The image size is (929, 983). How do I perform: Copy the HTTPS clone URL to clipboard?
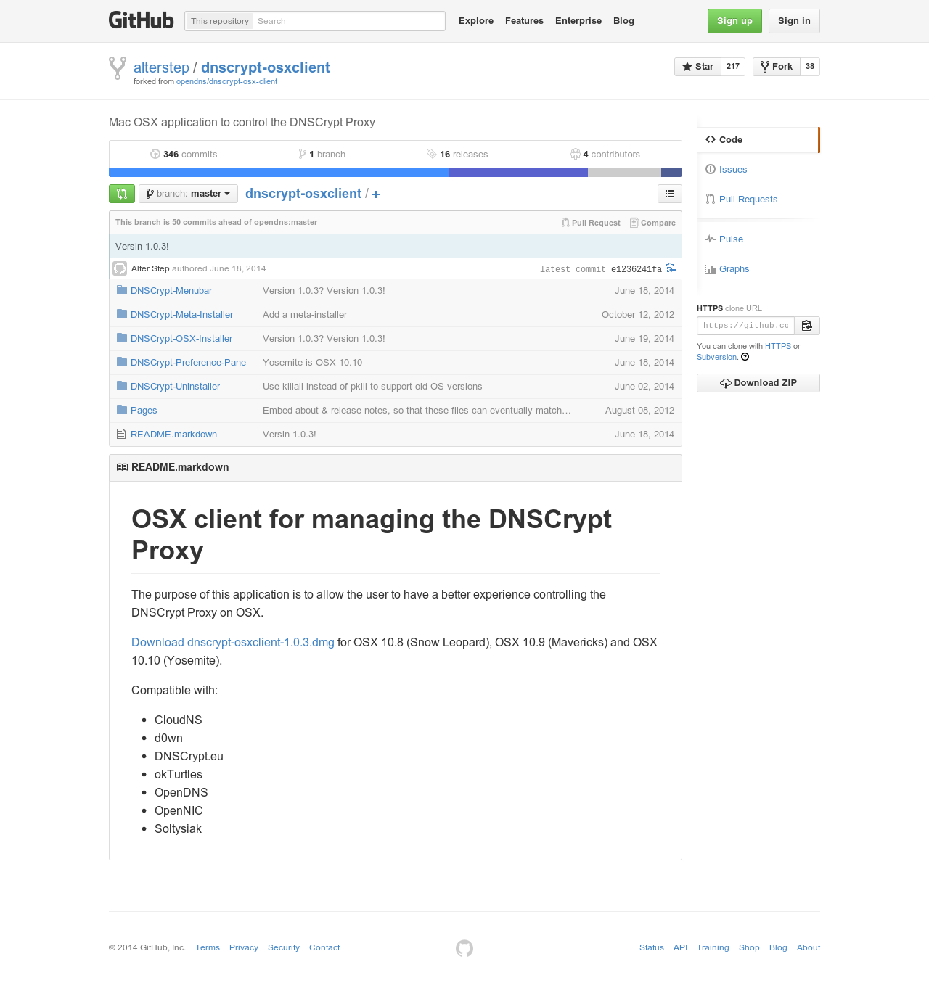807,326
